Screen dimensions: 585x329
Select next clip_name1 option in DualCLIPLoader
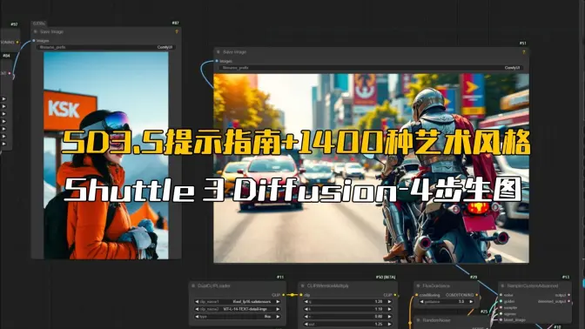point(278,302)
